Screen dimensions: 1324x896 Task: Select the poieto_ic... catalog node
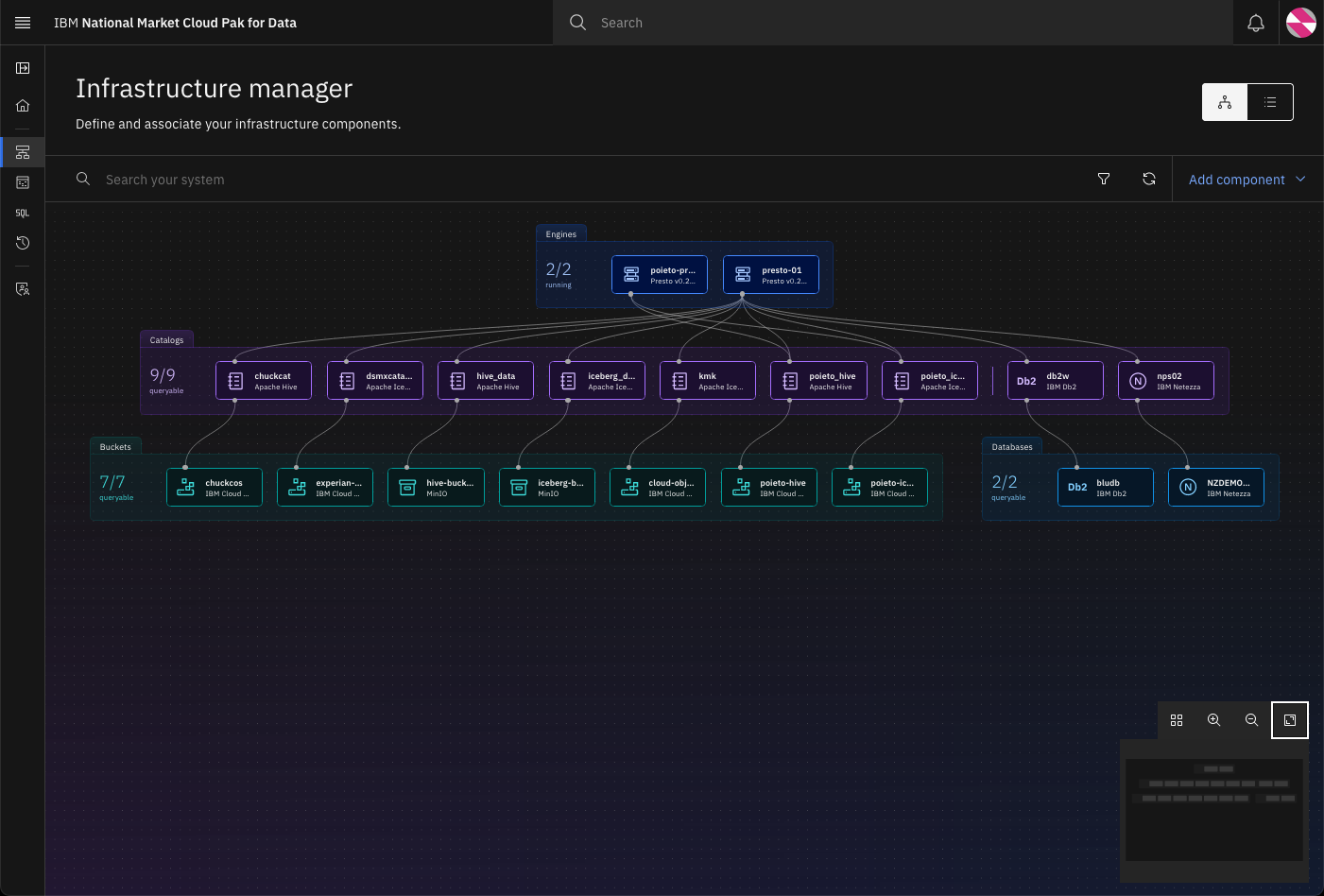point(930,381)
